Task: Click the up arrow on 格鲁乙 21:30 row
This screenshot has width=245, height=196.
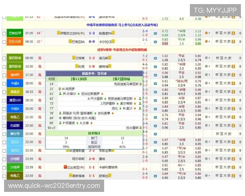Action: click(x=240, y=117)
